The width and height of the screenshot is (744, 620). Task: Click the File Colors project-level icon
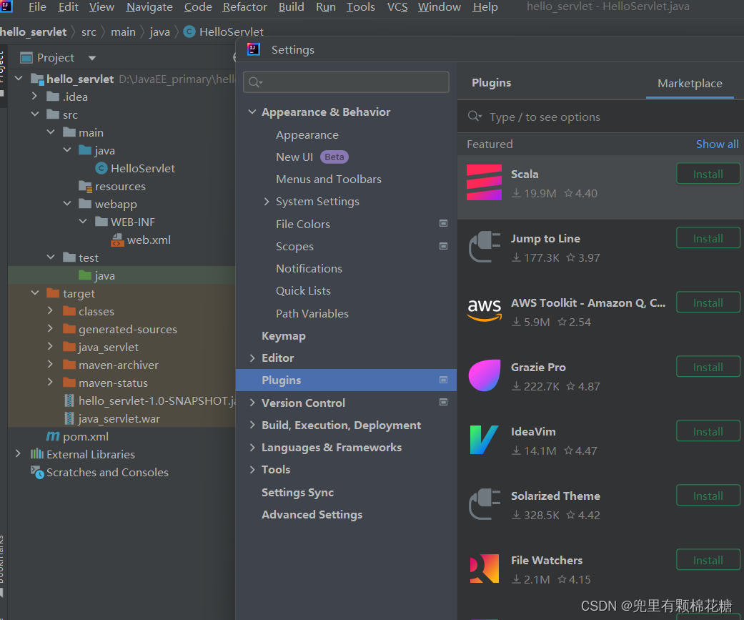click(x=443, y=224)
